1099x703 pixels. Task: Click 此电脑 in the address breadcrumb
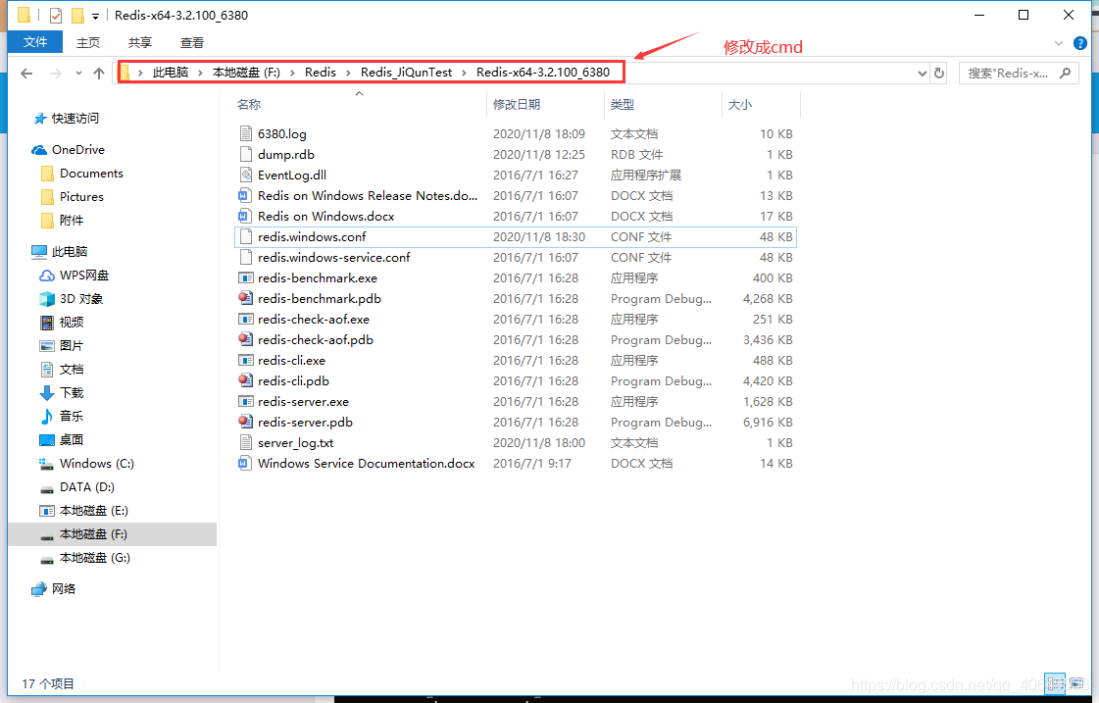coord(171,73)
